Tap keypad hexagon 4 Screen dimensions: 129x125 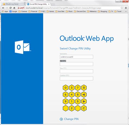[x=72, y=94]
